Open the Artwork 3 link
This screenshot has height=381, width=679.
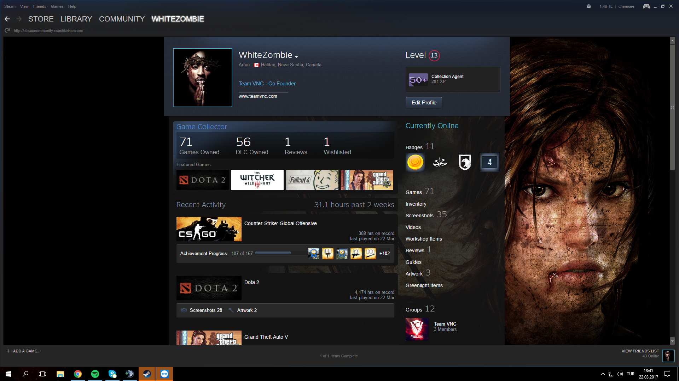click(418, 273)
